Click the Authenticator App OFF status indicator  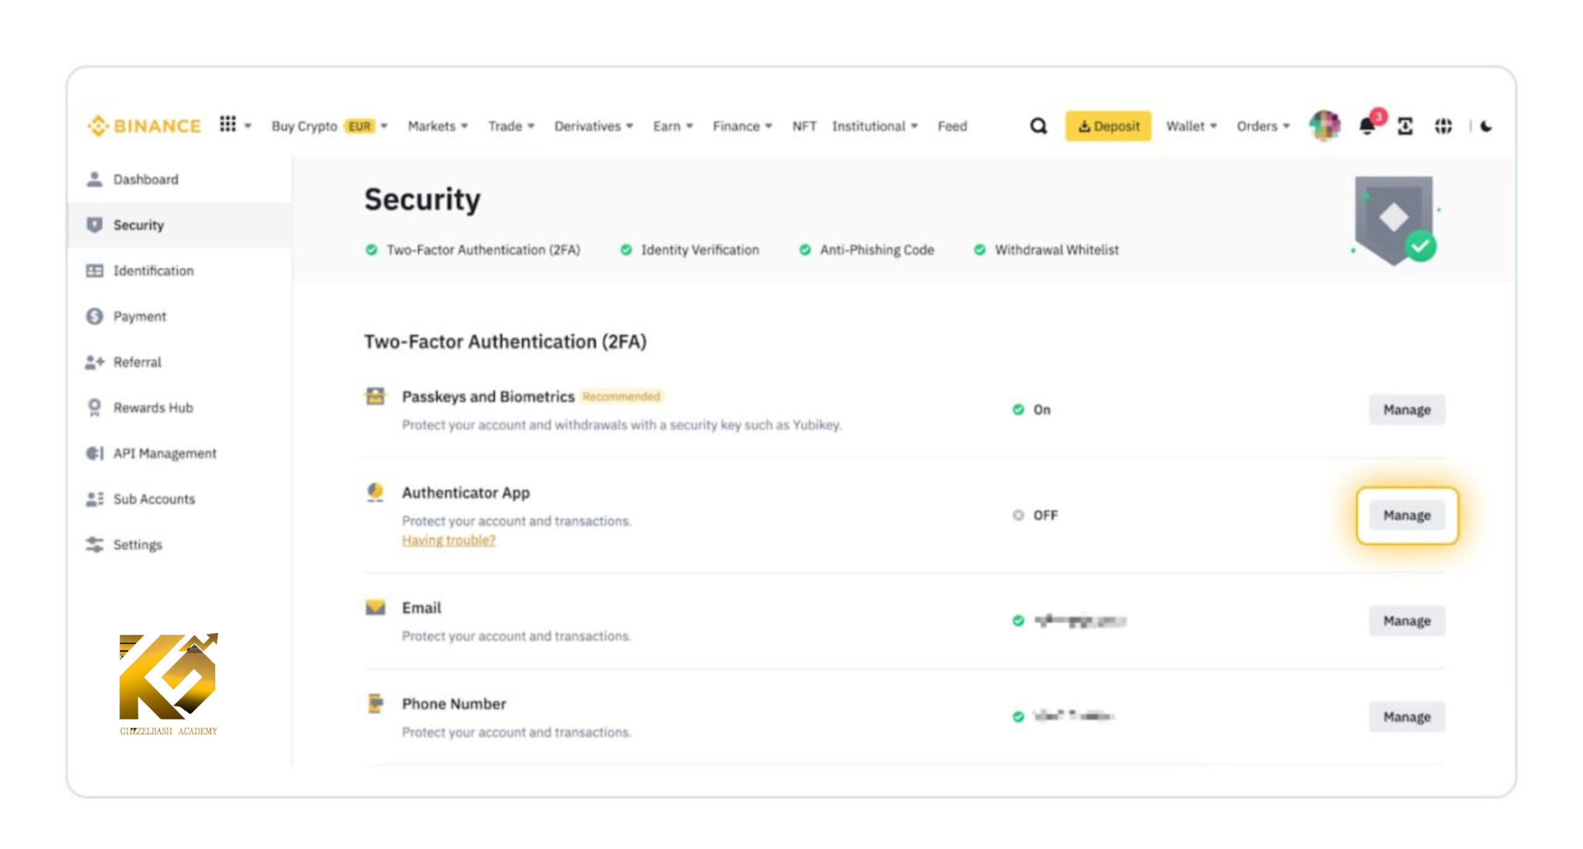point(1035,515)
